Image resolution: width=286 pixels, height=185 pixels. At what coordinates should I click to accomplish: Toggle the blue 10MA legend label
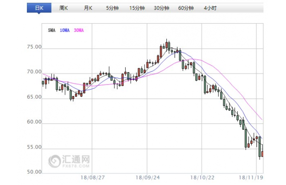pyautogui.click(x=64, y=31)
